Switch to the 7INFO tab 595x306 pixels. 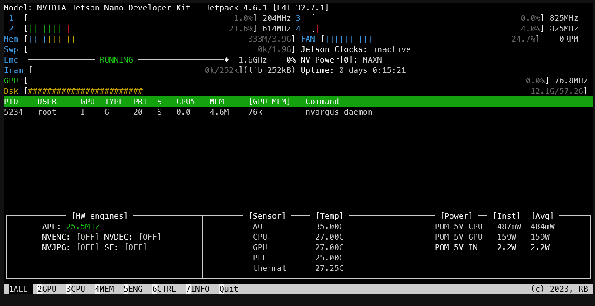tap(198, 289)
